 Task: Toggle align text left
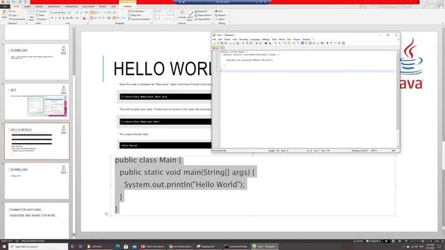point(92,18)
